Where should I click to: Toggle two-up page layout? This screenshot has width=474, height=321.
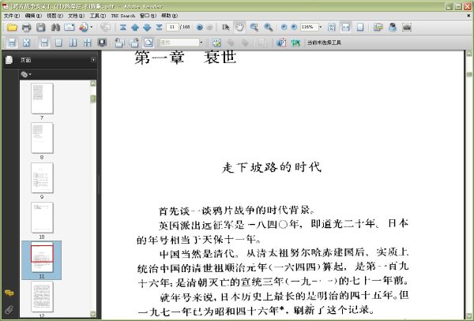tap(73, 43)
